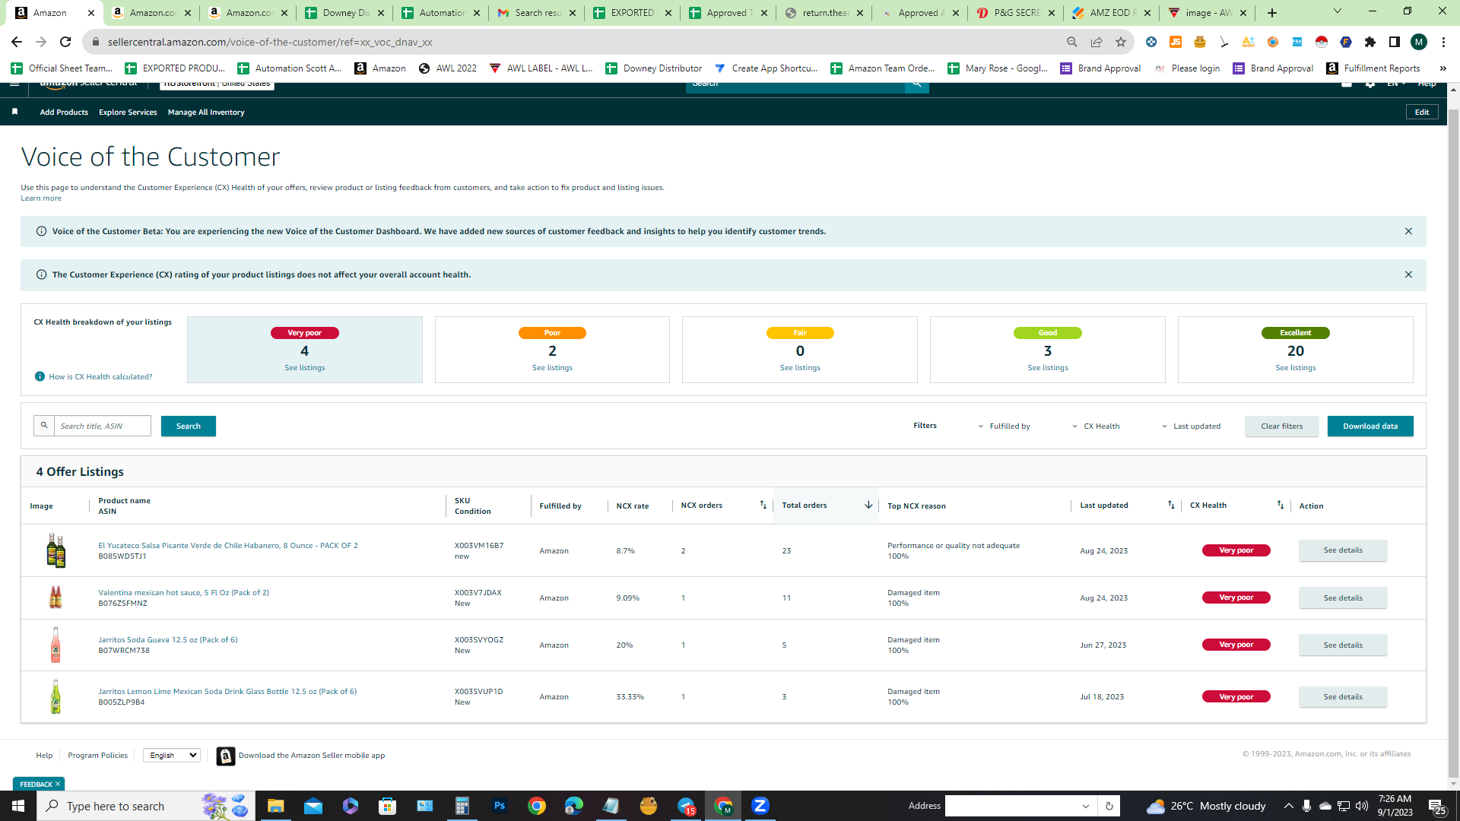Focus the Search title, ASIN input field
This screenshot has height=821, width=1460.
pos(103,426)
